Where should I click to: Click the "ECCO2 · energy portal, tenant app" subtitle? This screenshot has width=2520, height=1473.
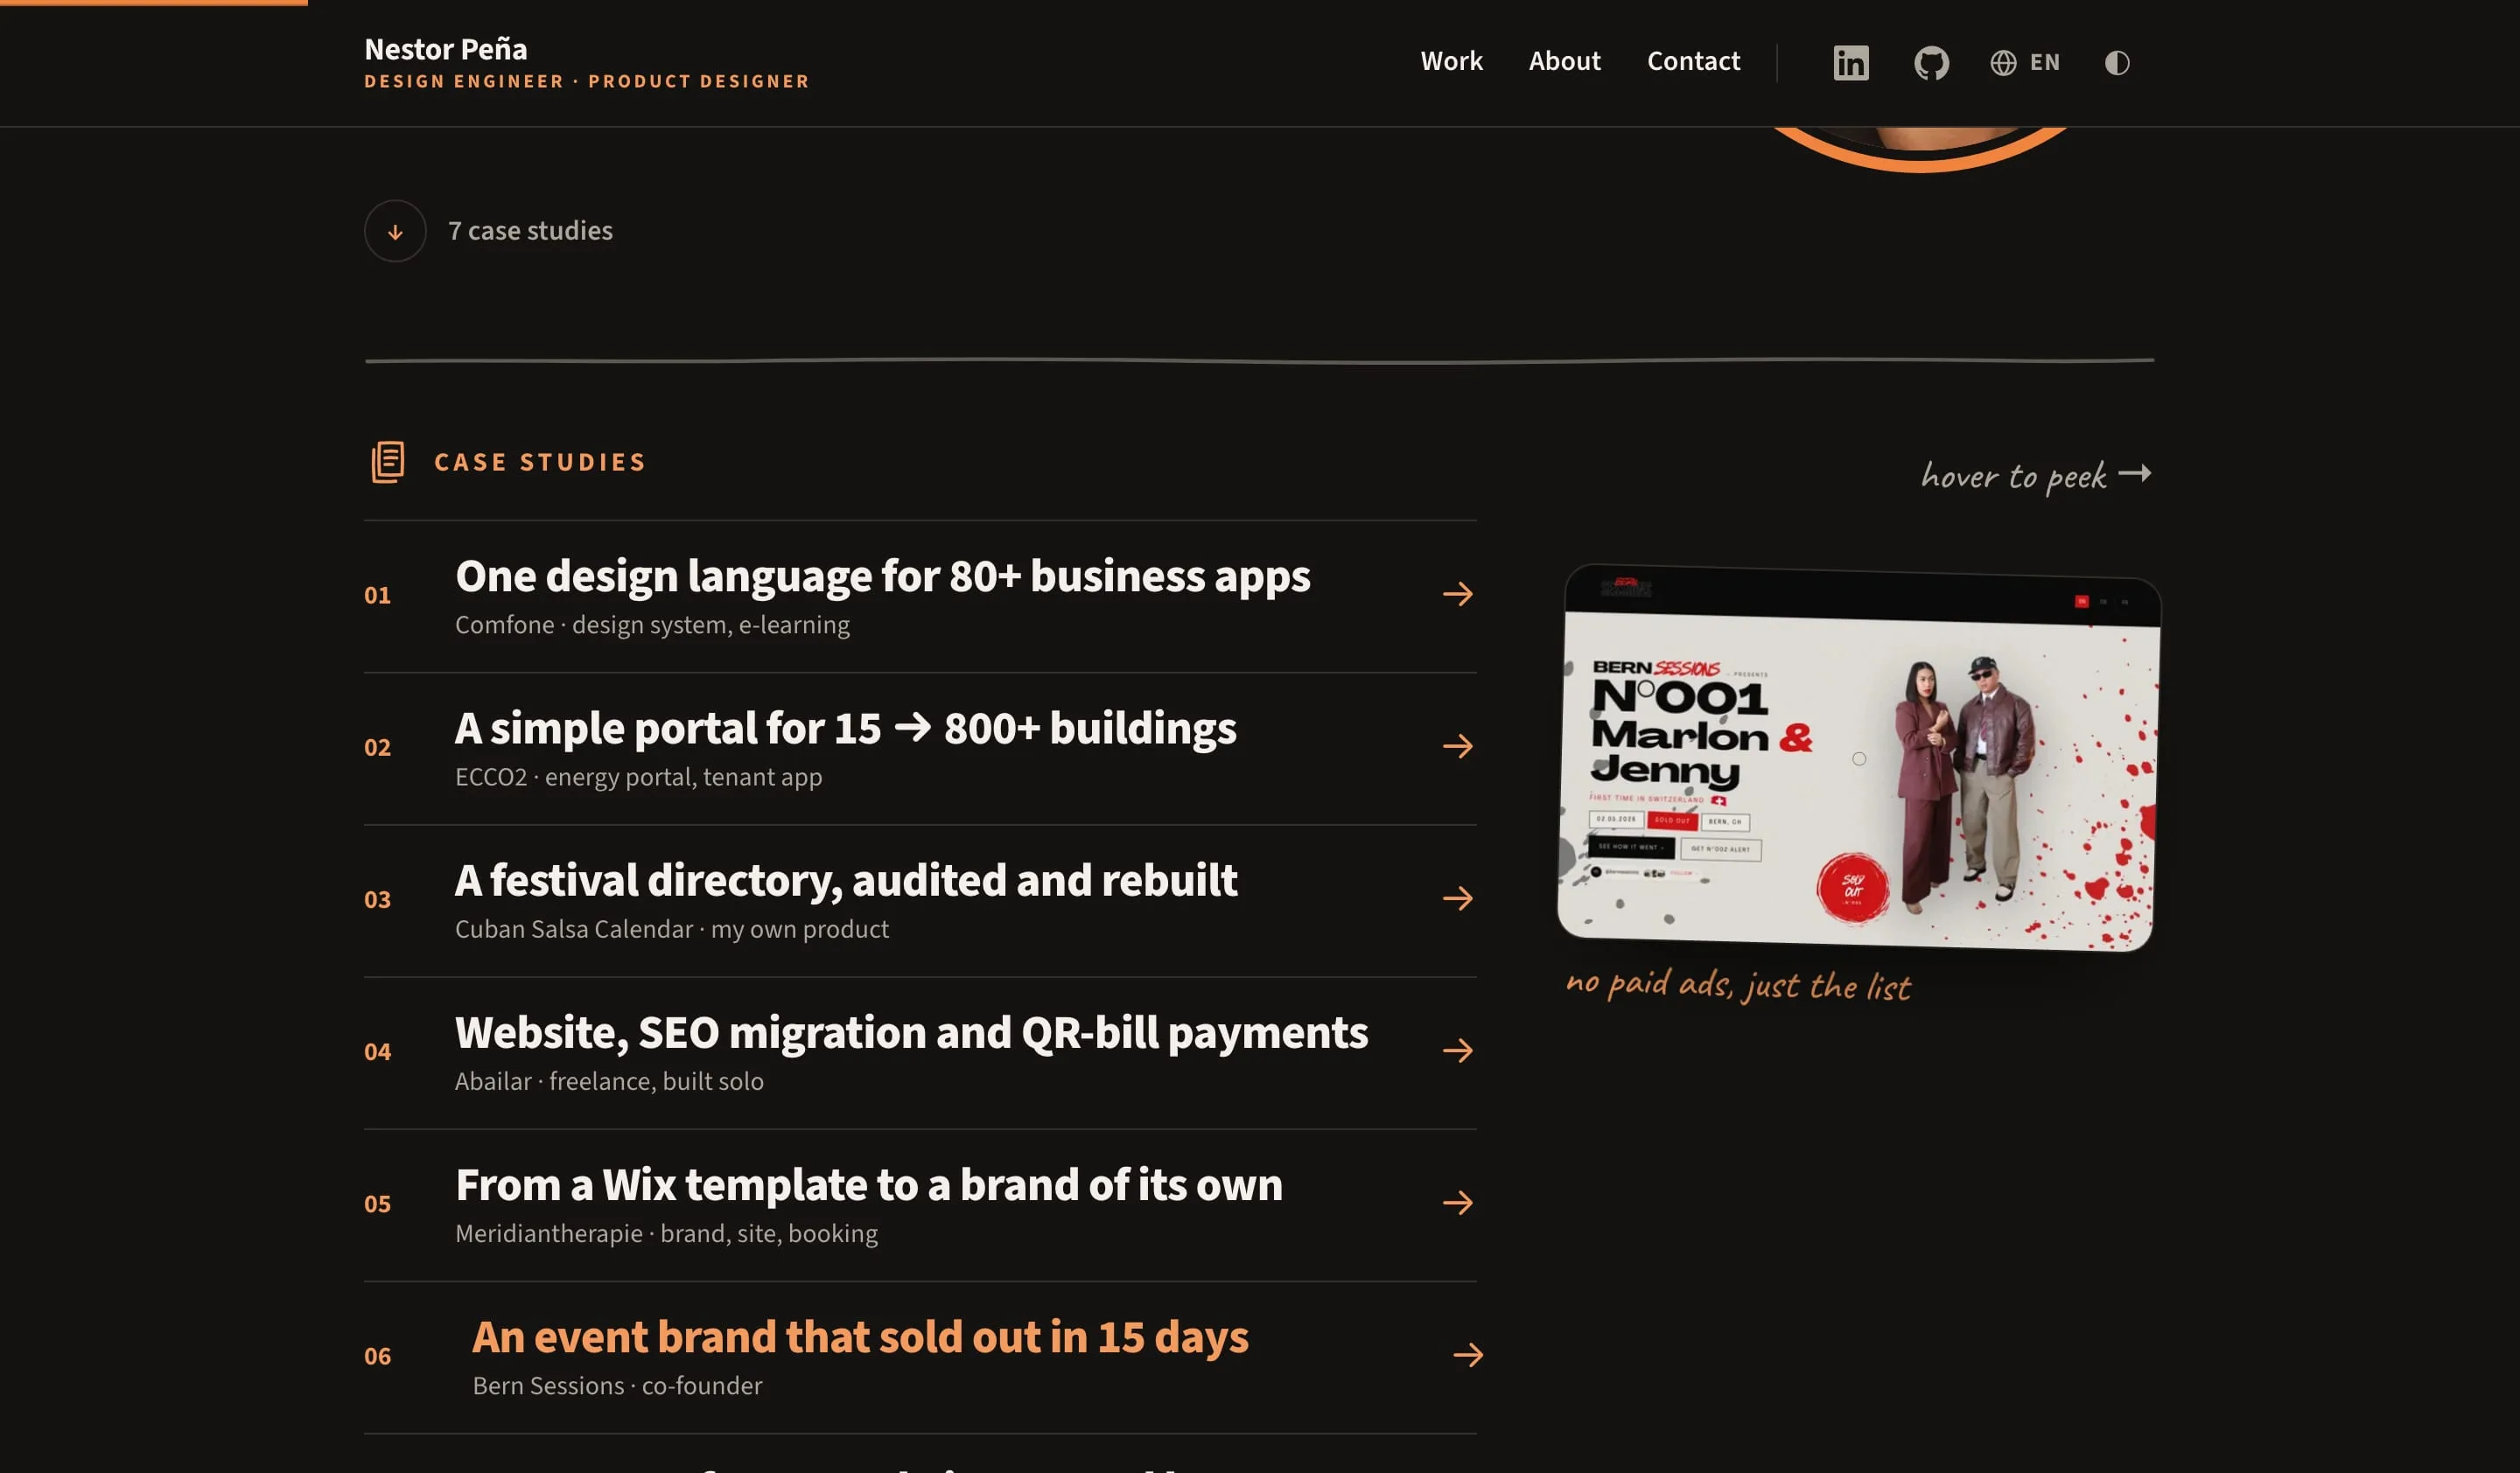click(638, 777)
